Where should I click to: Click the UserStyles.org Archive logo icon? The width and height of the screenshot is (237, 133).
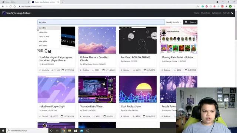(x=4, y=13)
